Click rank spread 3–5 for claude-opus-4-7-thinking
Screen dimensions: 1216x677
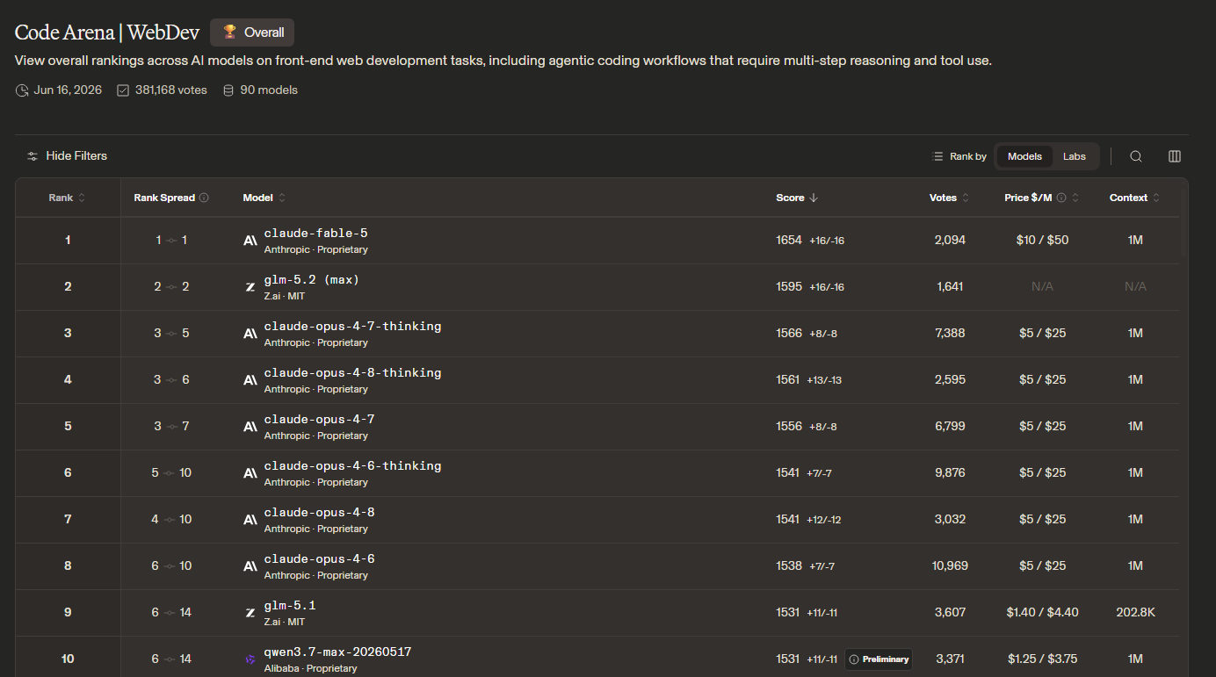[x=171, y=334]
